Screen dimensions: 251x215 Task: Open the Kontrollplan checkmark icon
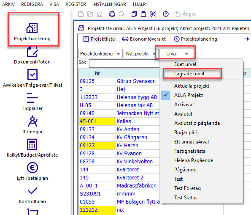click(32, 191)
